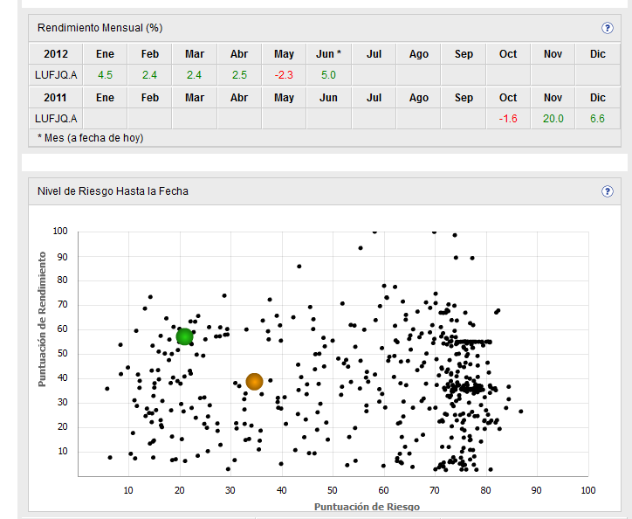Click LUFJQ.A label in 2012 row

(x=56, y=75)
